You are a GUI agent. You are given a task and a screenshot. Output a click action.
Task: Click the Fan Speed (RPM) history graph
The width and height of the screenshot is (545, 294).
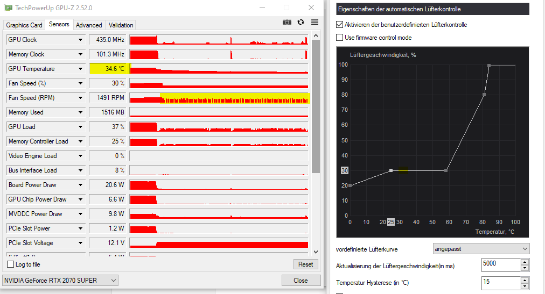[219, 98]
